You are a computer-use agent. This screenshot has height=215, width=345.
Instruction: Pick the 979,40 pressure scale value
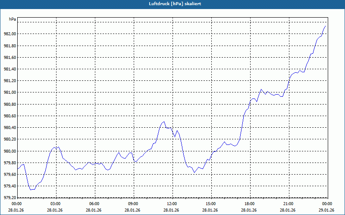(10, 186)
